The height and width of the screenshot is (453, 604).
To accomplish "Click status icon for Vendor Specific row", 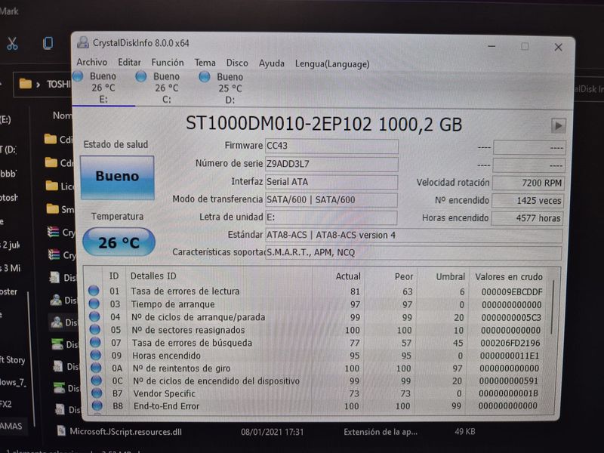I will pos(97,393).
